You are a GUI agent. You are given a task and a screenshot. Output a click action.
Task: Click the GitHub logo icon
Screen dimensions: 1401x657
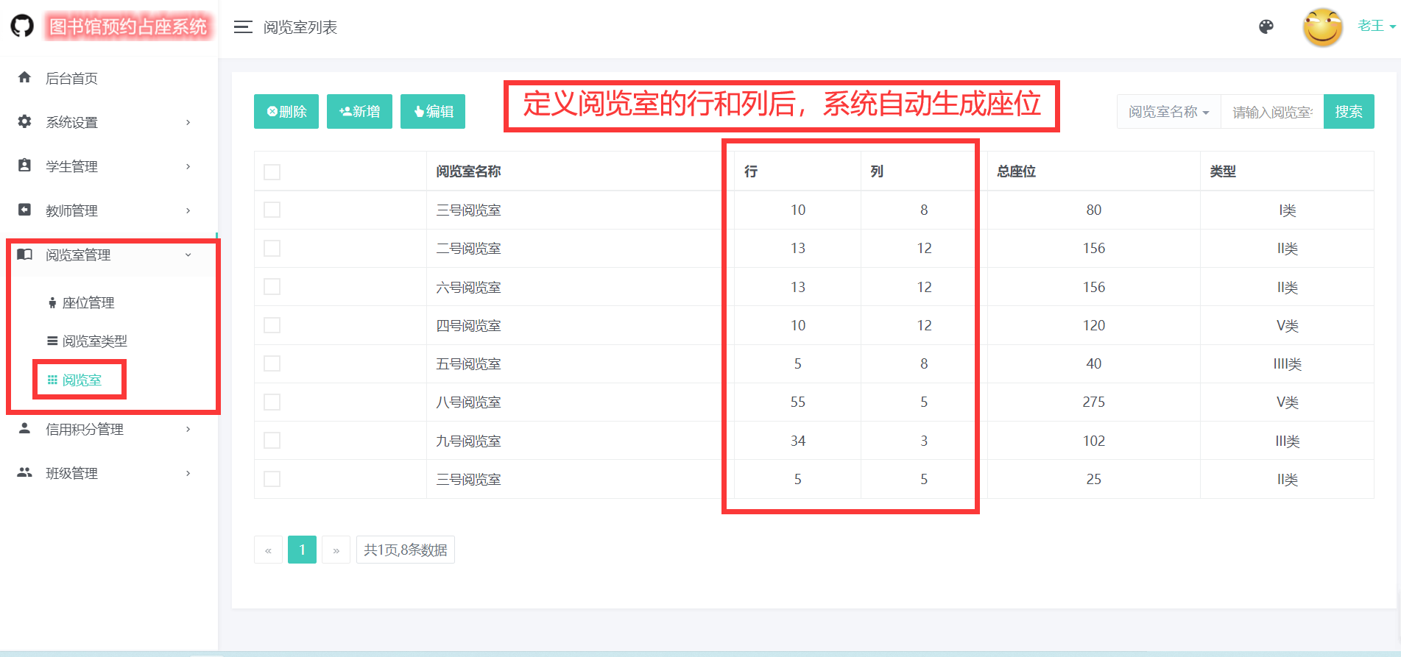[x=22, y=26]
